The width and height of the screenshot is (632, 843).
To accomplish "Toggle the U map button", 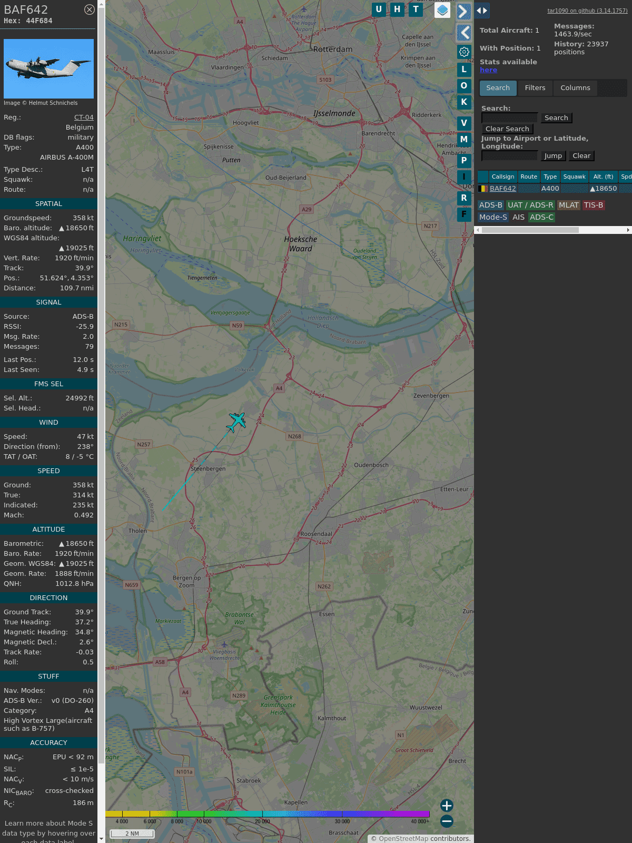I will [x=379, y=9].
